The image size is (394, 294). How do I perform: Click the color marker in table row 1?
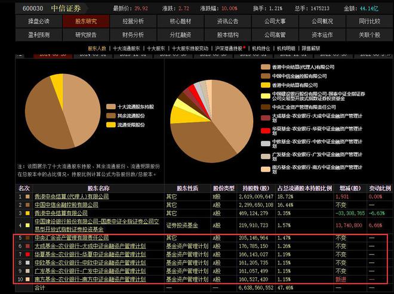(x=27, y=197)
